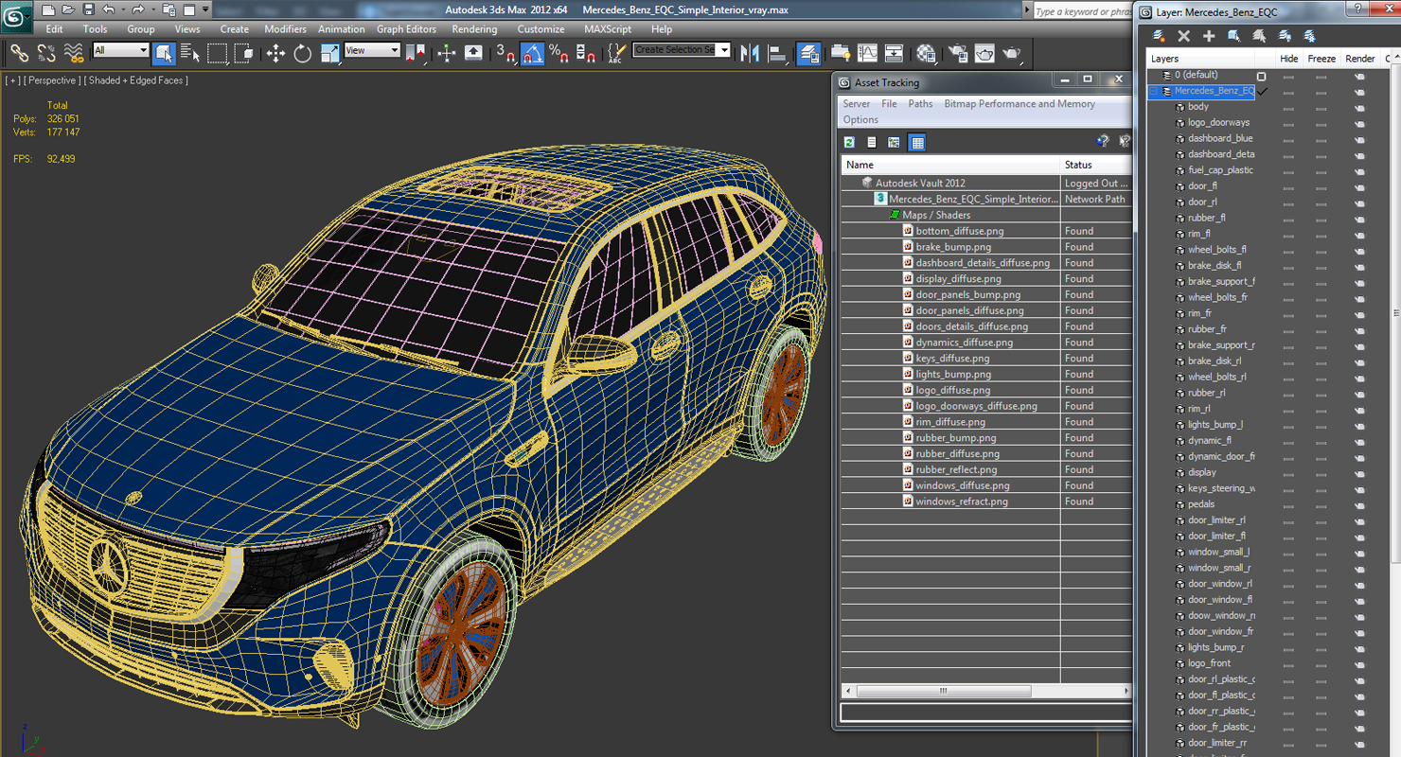Open the Modifiers menu
The height and width of the screenshot is (757, 1401).
285,29
